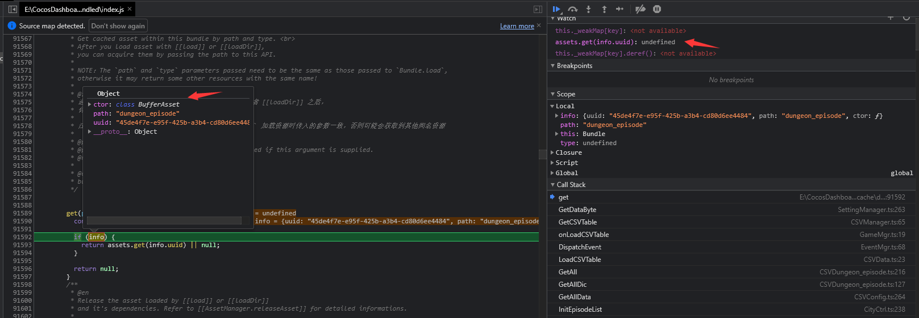Step over next function call
The width and height of the screenshot is (919, 318).
[x=573, y=9]
